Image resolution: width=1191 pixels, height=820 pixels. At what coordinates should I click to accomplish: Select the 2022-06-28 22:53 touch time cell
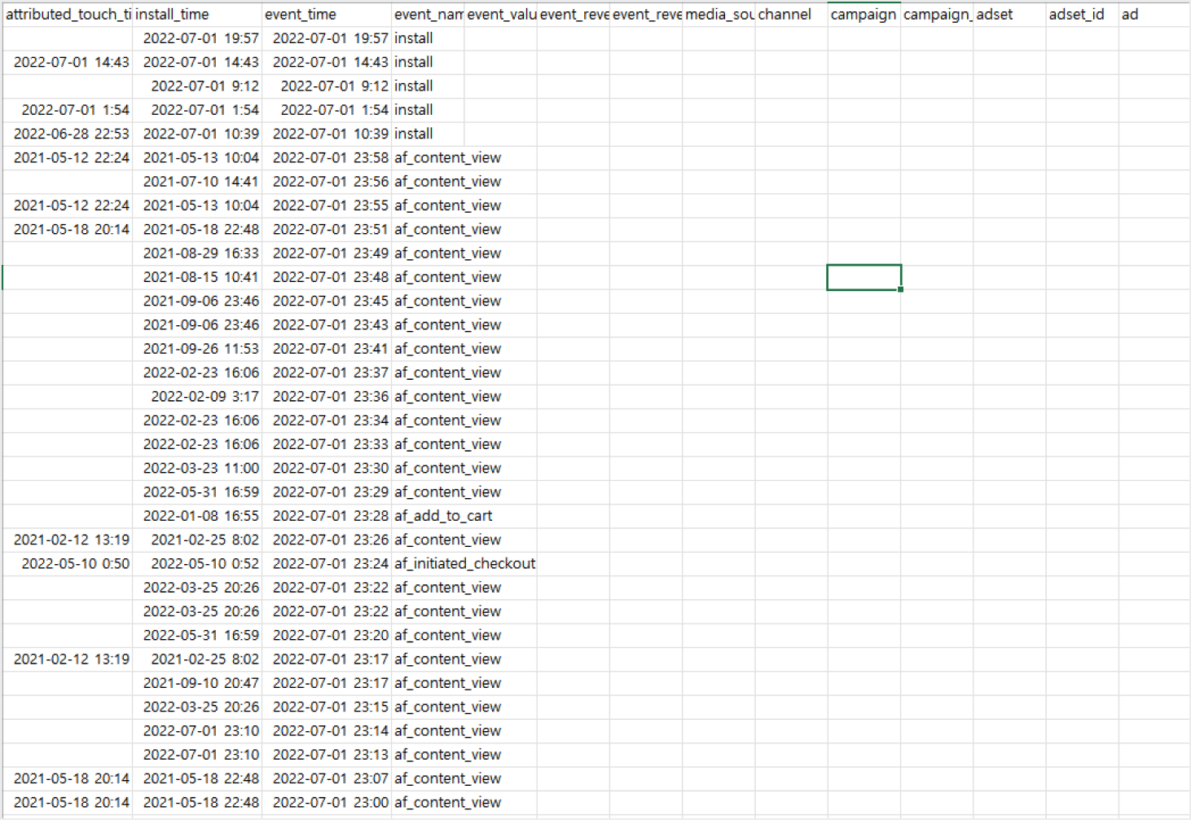click(71, 134)
